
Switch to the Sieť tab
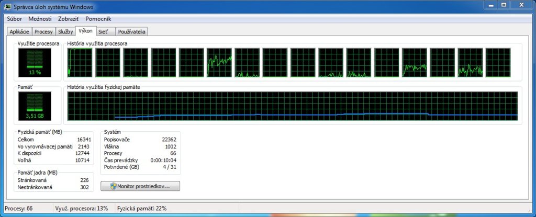tap(106, 32)
